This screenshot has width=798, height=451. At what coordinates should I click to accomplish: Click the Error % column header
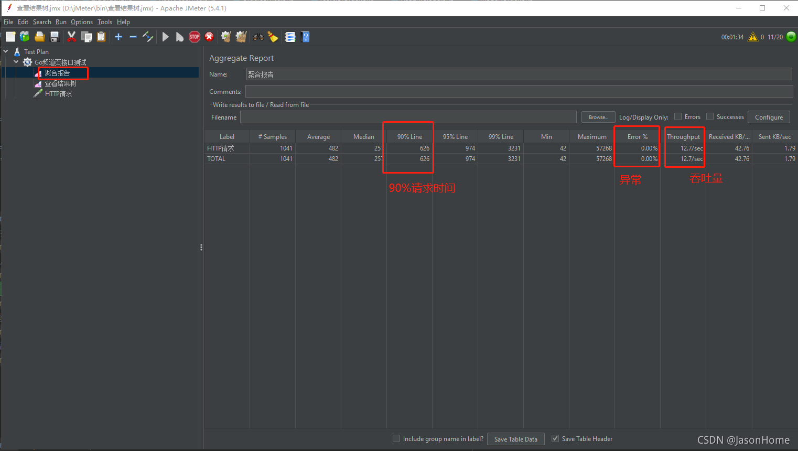tap(638, 136)
